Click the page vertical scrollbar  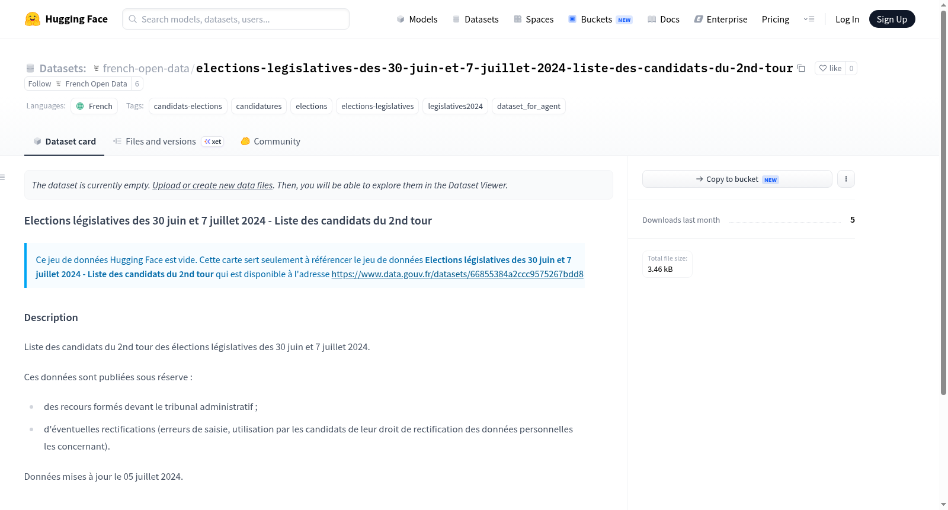943,201
